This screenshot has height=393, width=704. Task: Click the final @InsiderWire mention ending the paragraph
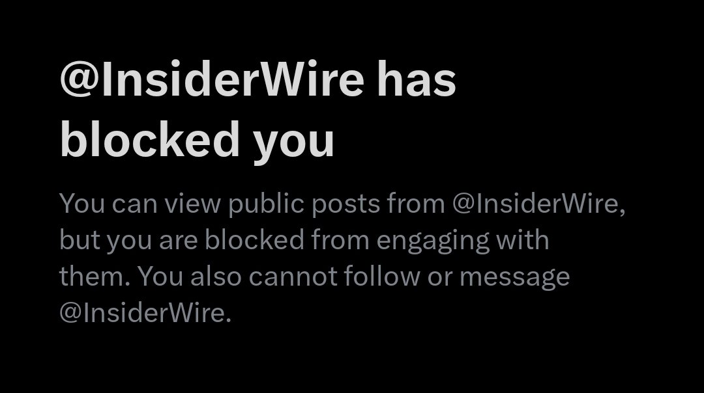click(x=145, y=312)
